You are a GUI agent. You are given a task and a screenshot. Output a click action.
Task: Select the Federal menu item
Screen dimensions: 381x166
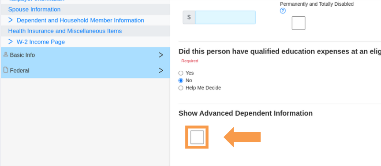tap(85, 70)
